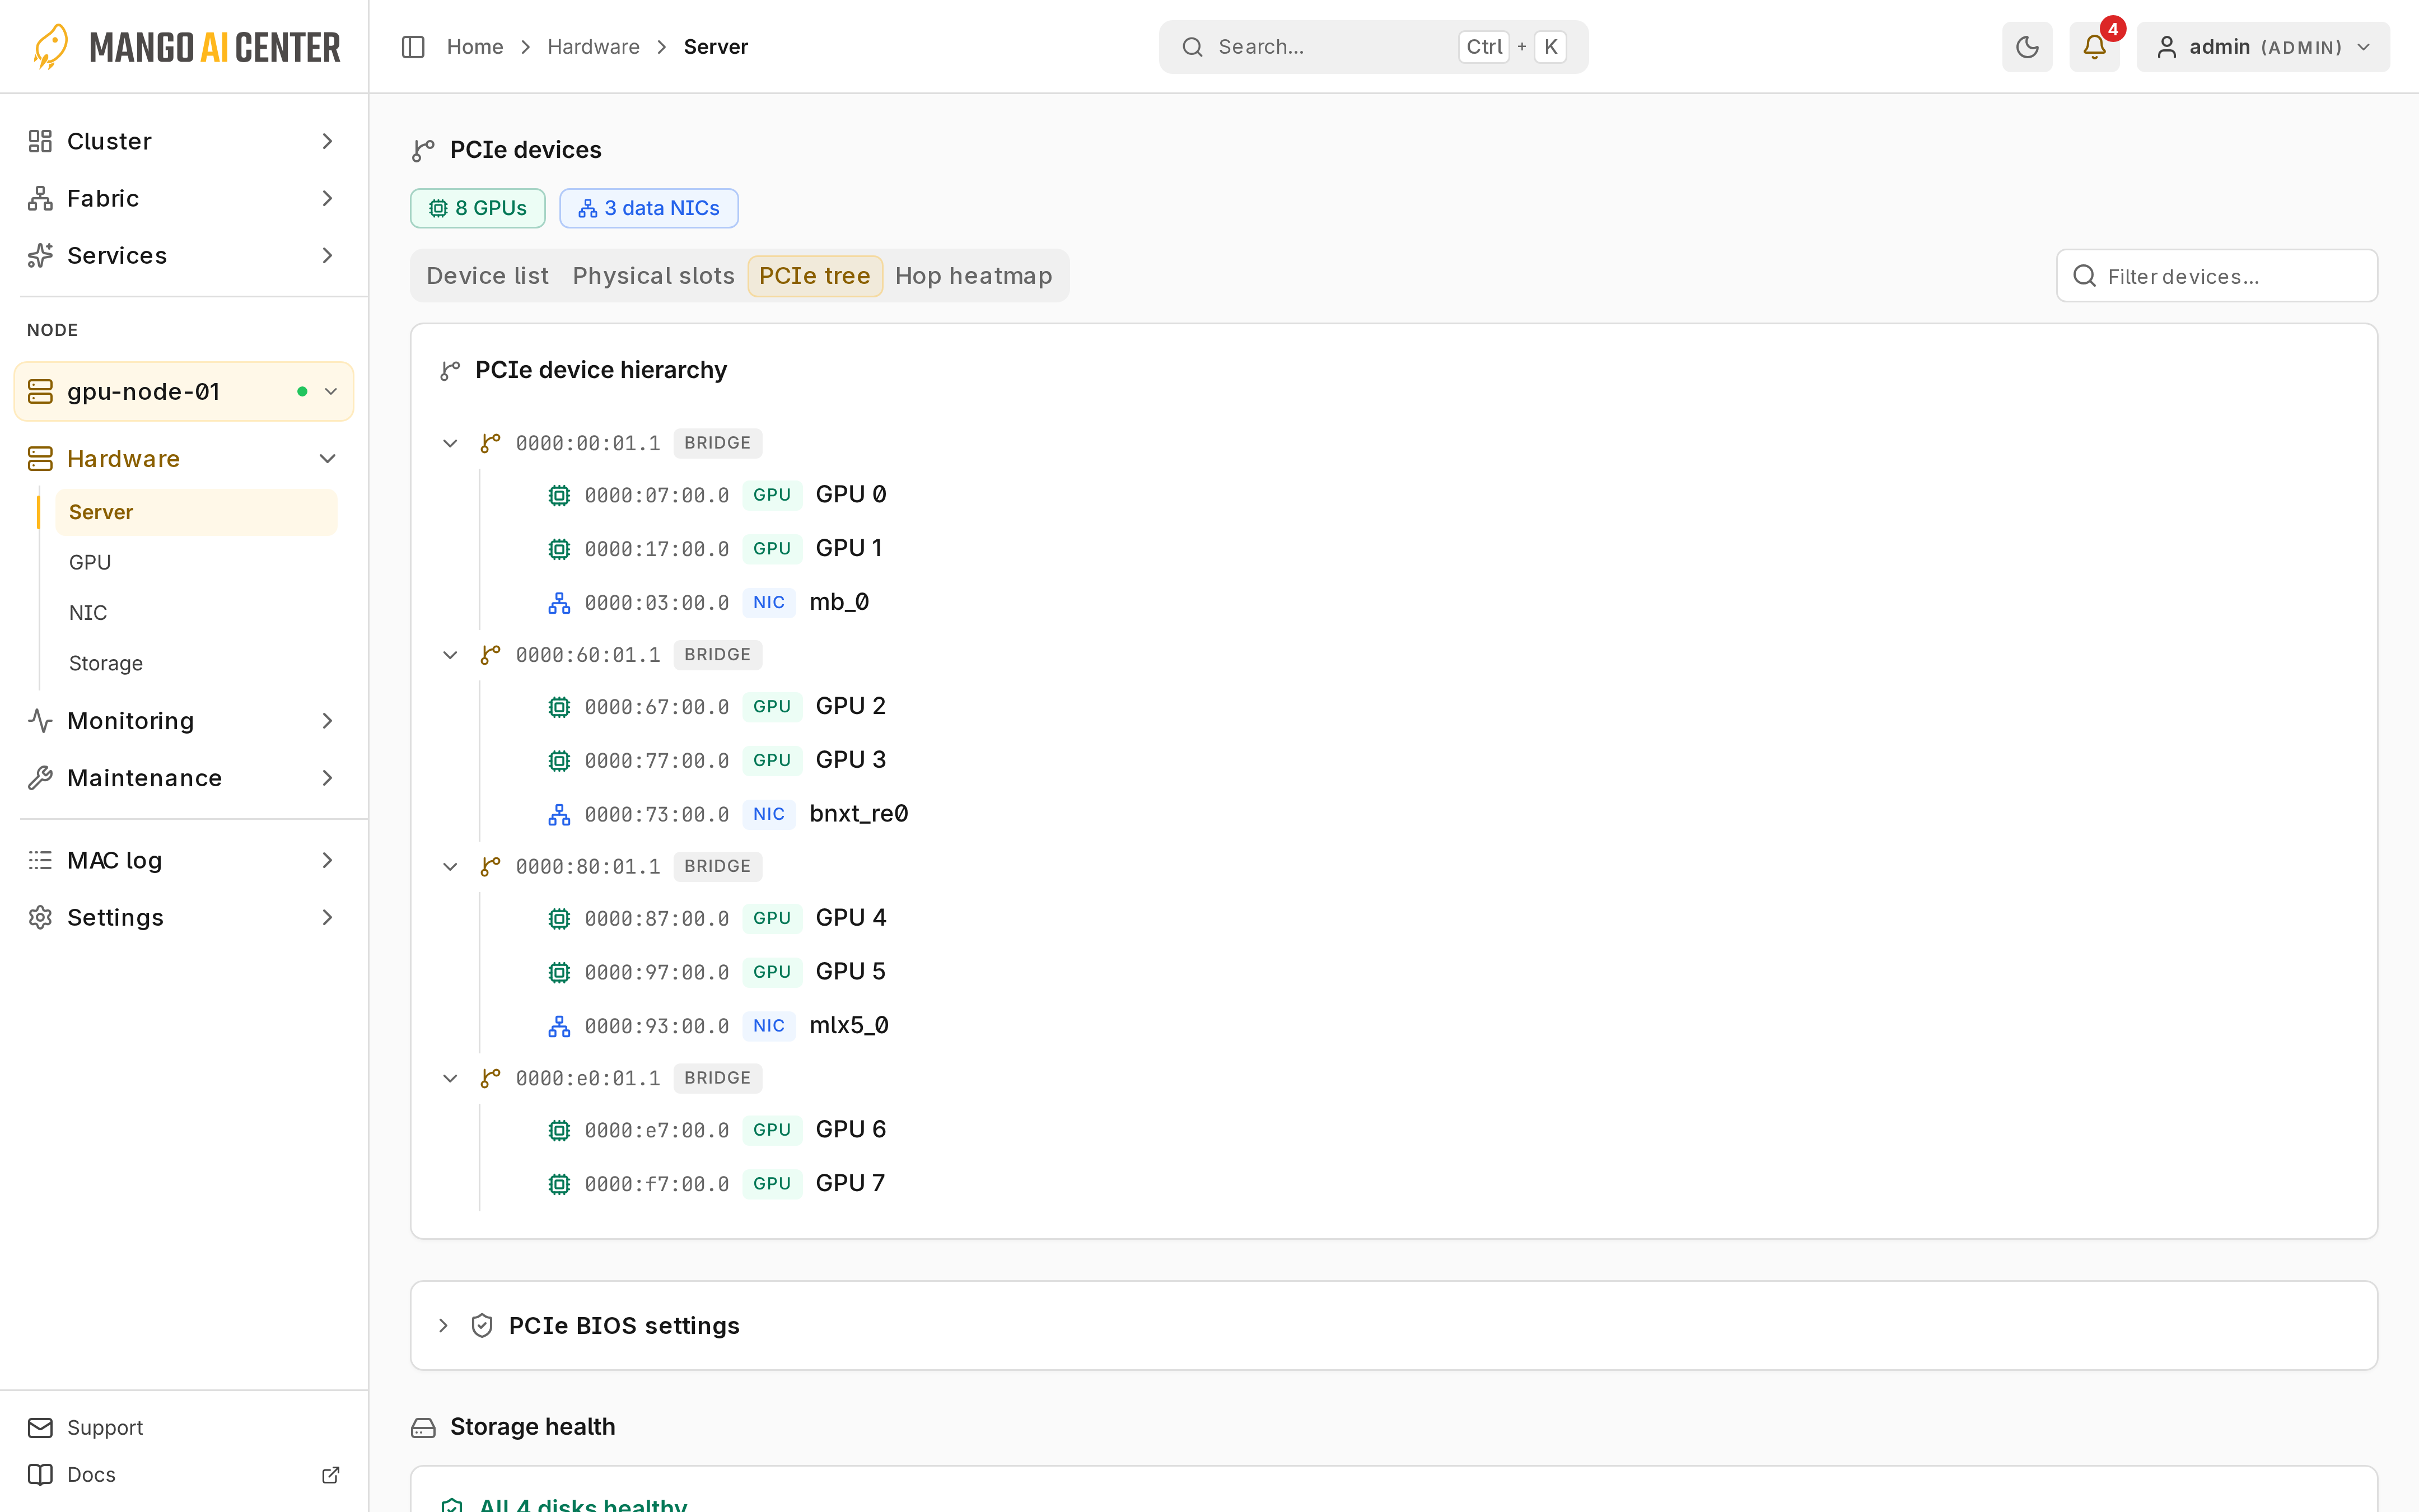Image resolution: width=2419 pixels, height=1512 pixels.
Task: Click the global Search box
Action: tap(1374, 47)
